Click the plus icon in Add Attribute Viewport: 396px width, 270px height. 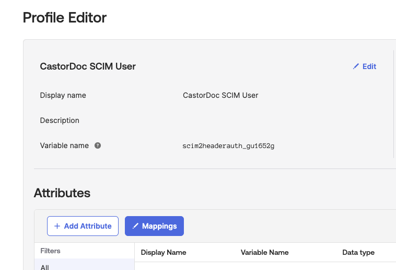(x=57, y=226)
